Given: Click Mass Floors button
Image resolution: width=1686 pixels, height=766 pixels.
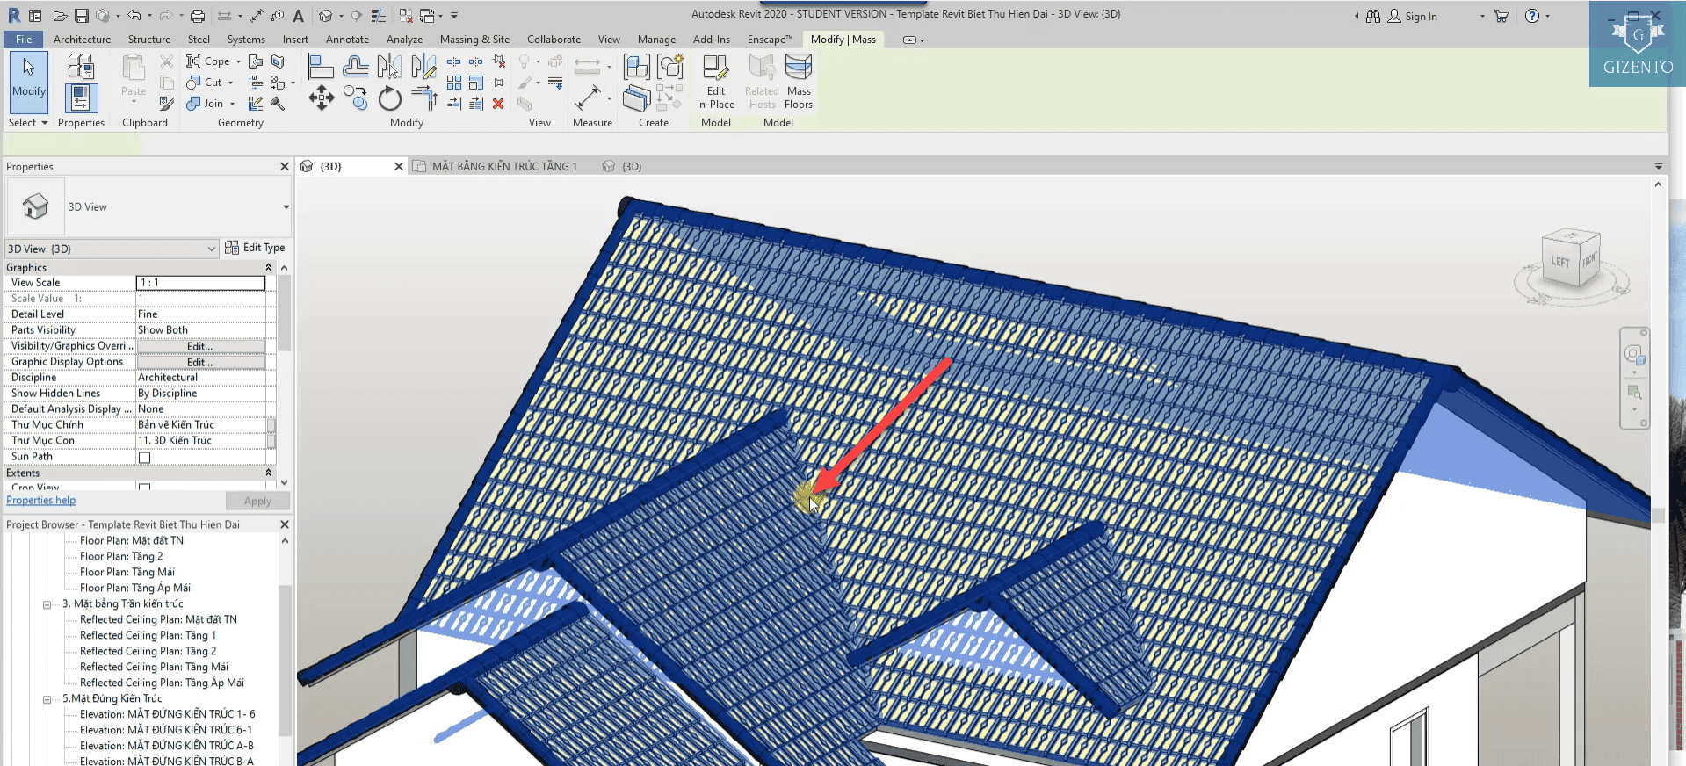Looking at the screenshot, I should [x=799, y=82].
